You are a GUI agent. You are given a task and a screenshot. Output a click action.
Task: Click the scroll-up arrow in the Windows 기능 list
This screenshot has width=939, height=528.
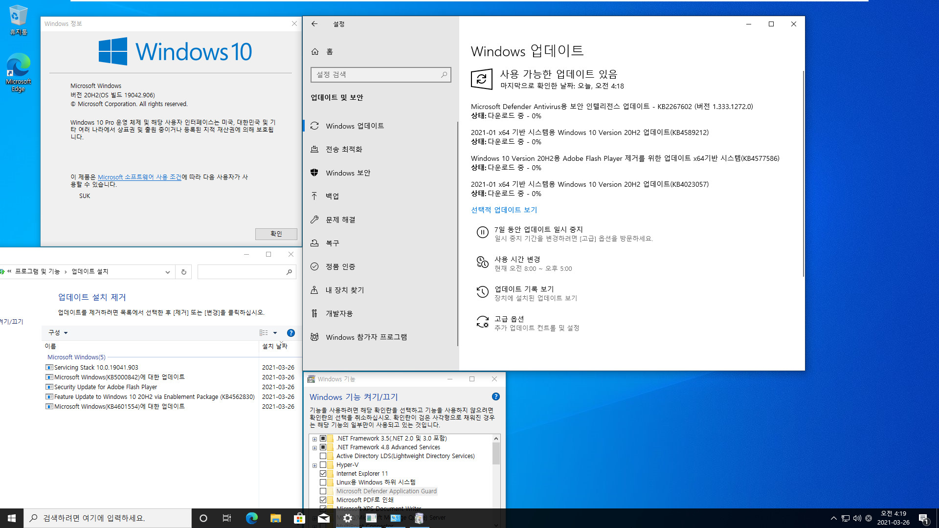[x=496, y=439]
